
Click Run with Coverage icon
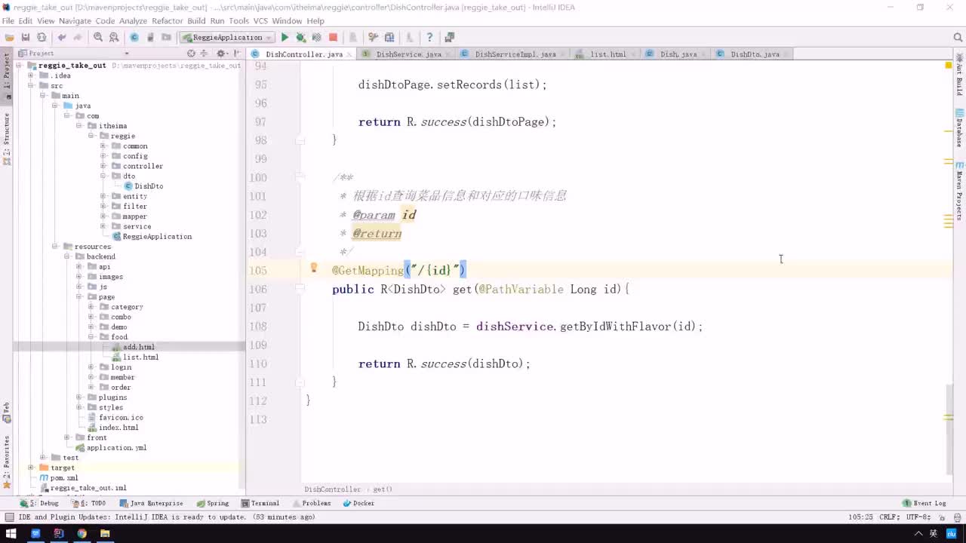click(316, 37)
